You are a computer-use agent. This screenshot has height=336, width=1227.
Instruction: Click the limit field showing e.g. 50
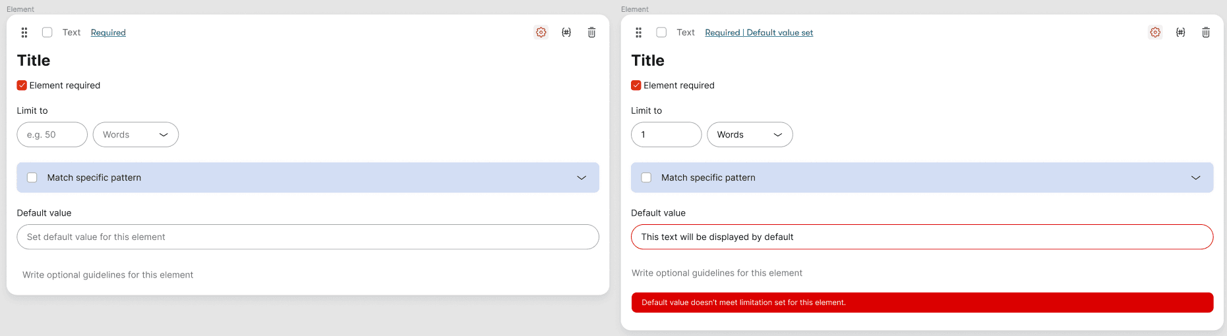point(52,135)
